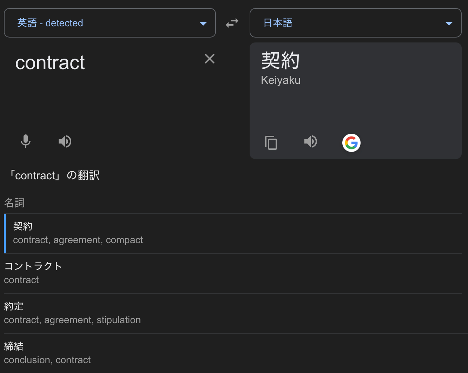The width and height of the screenshot is (468, 373).
Task: Select the 契約 translation entry
Action: pyautogui.click(x=23, y=227)
